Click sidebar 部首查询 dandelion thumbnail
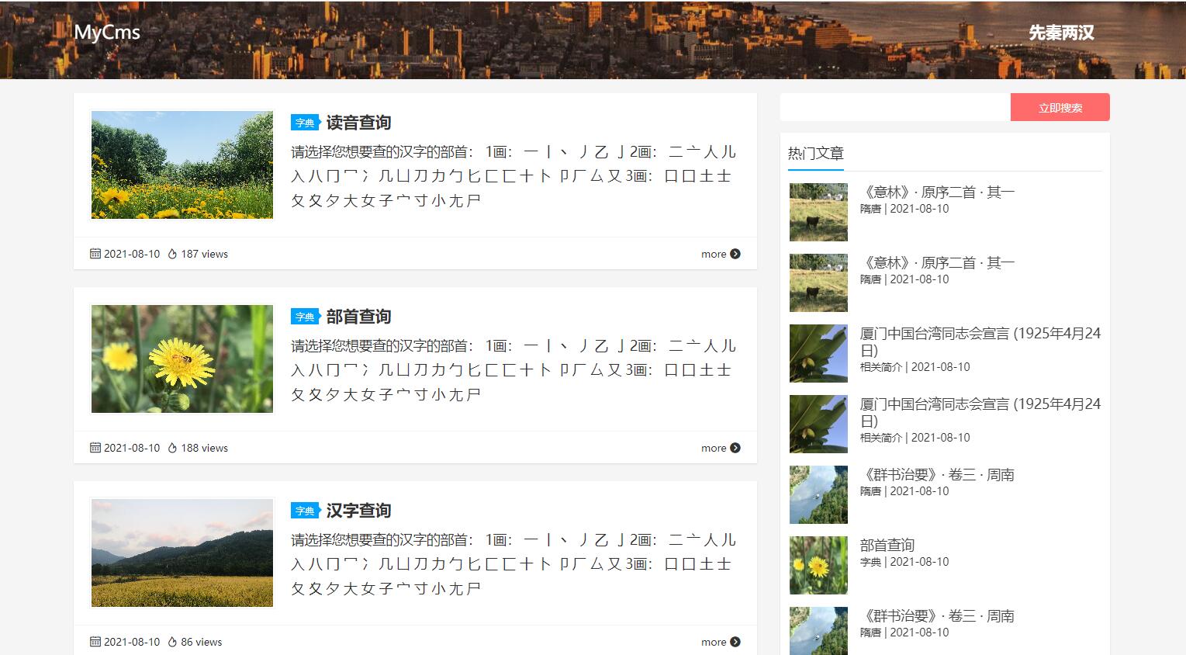1186x655 pixels. [818, 565]
